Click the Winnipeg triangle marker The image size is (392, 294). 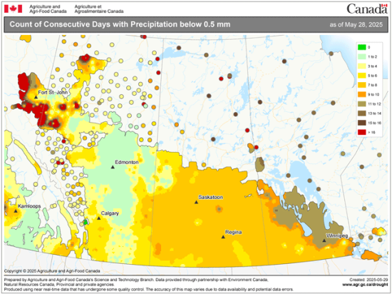[x=324, y=240]
